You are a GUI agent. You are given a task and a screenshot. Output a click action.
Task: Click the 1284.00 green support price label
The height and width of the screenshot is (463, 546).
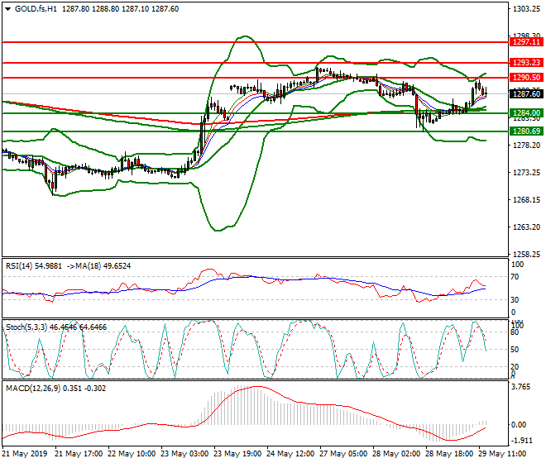[526, 113]
